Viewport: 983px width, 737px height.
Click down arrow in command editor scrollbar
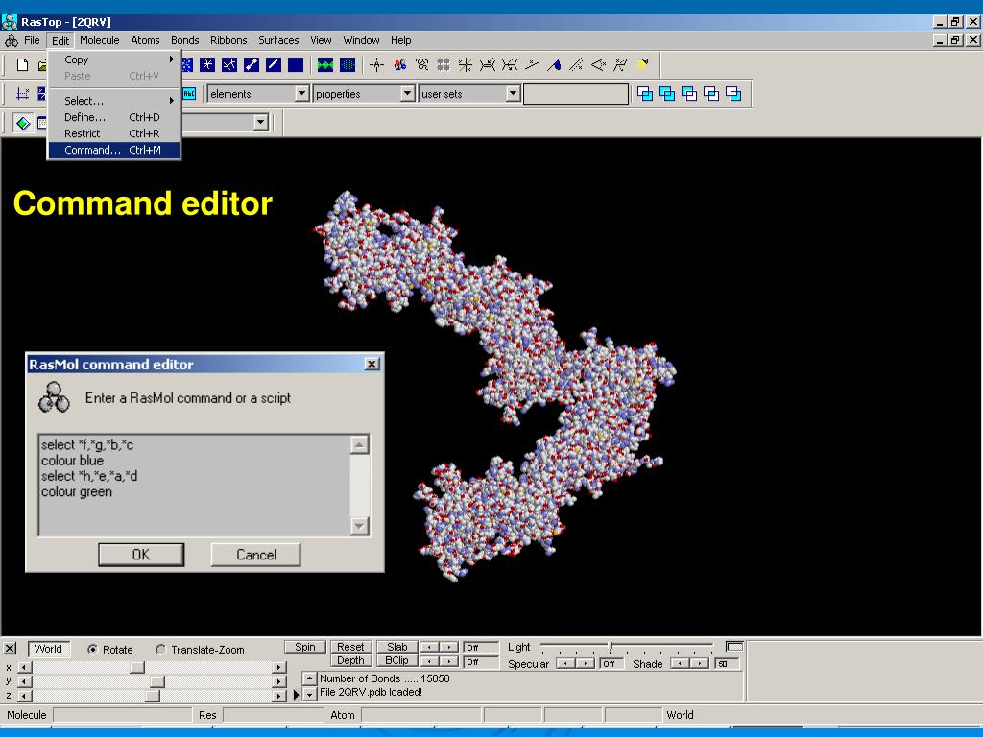pos(359,526)
